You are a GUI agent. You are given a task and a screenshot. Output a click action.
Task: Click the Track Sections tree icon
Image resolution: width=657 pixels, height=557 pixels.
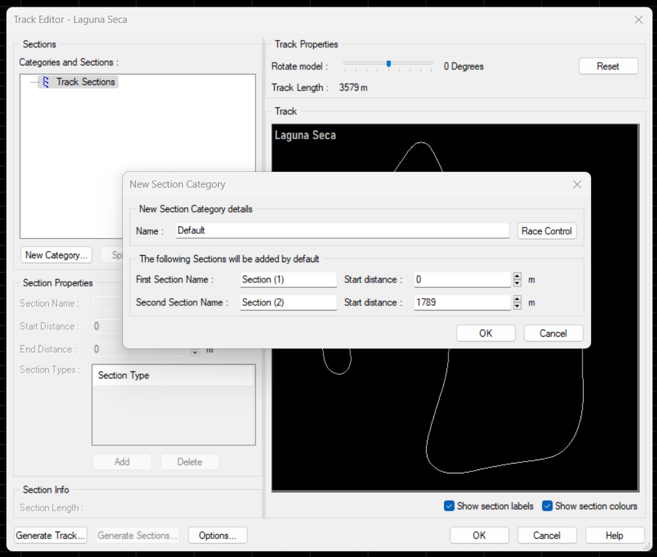(45, 82)
